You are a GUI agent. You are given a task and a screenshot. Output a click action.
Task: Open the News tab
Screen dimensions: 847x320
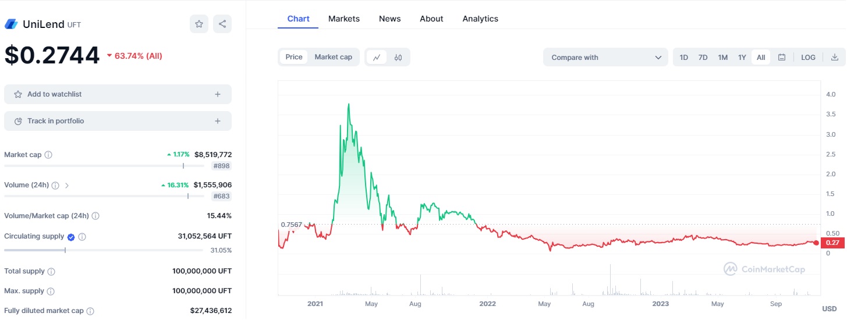(389, 19)
